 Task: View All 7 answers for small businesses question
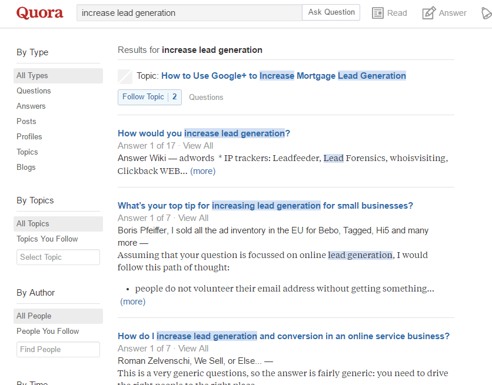coord(193,218)
